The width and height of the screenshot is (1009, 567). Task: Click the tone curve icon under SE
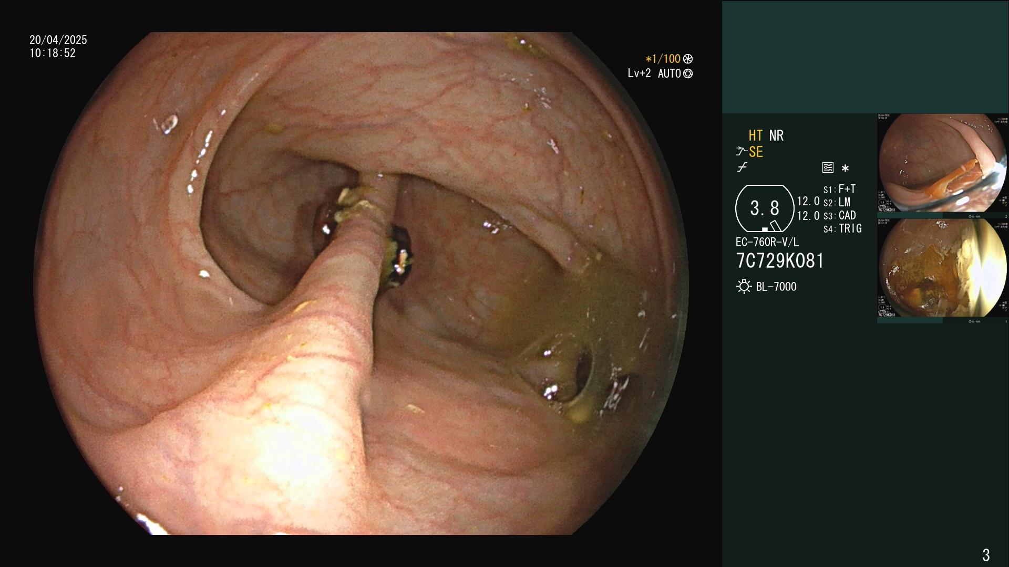click(x=742, y=167)
